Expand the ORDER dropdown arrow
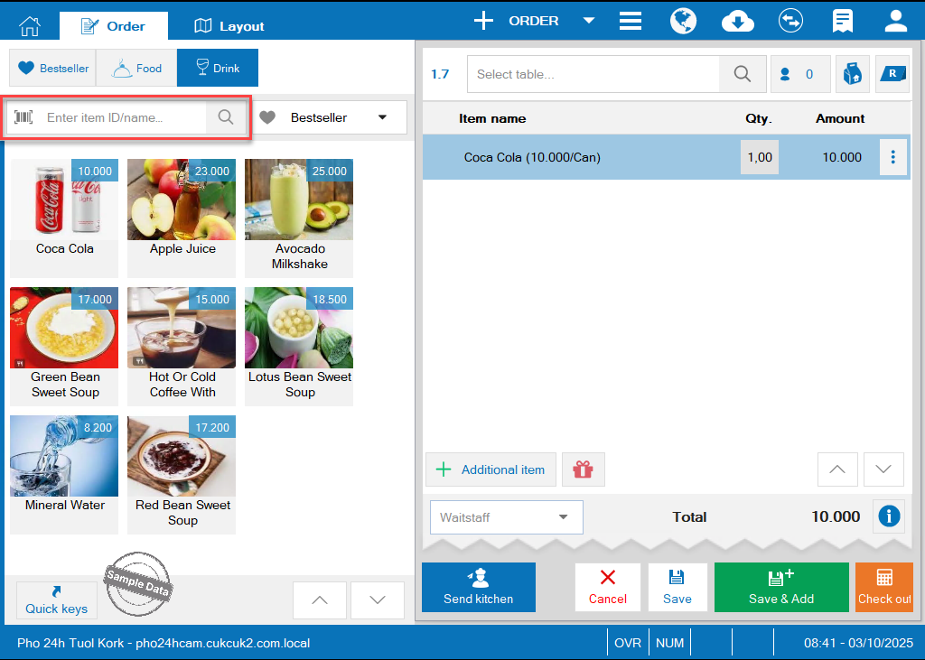 coord(588,21)
